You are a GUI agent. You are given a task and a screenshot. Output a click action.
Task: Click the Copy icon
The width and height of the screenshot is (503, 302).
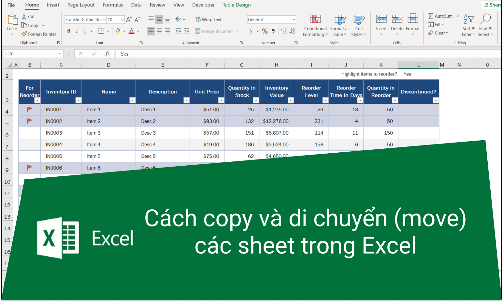(x=24, y=25)
